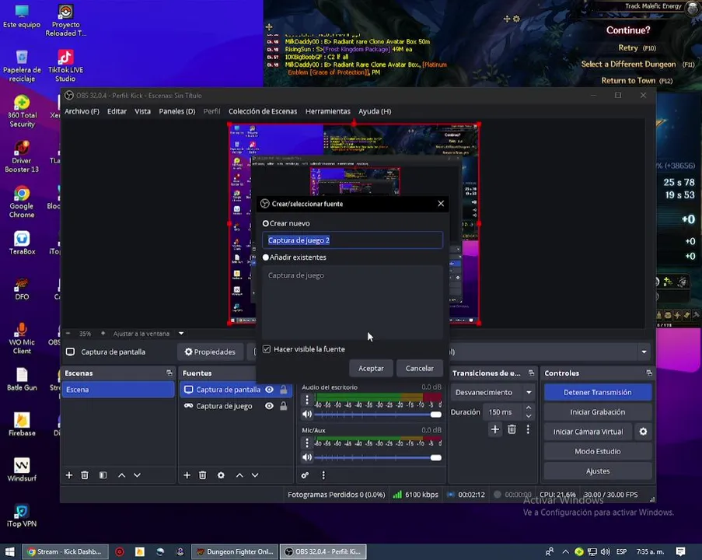Viewport: 702px width, 560px height.
Task: Open source toolbar dropdown arrow at right
Action: pos(644,352)
